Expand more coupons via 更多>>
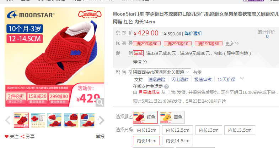The image size is (279, 148). [x=232, y=44]
